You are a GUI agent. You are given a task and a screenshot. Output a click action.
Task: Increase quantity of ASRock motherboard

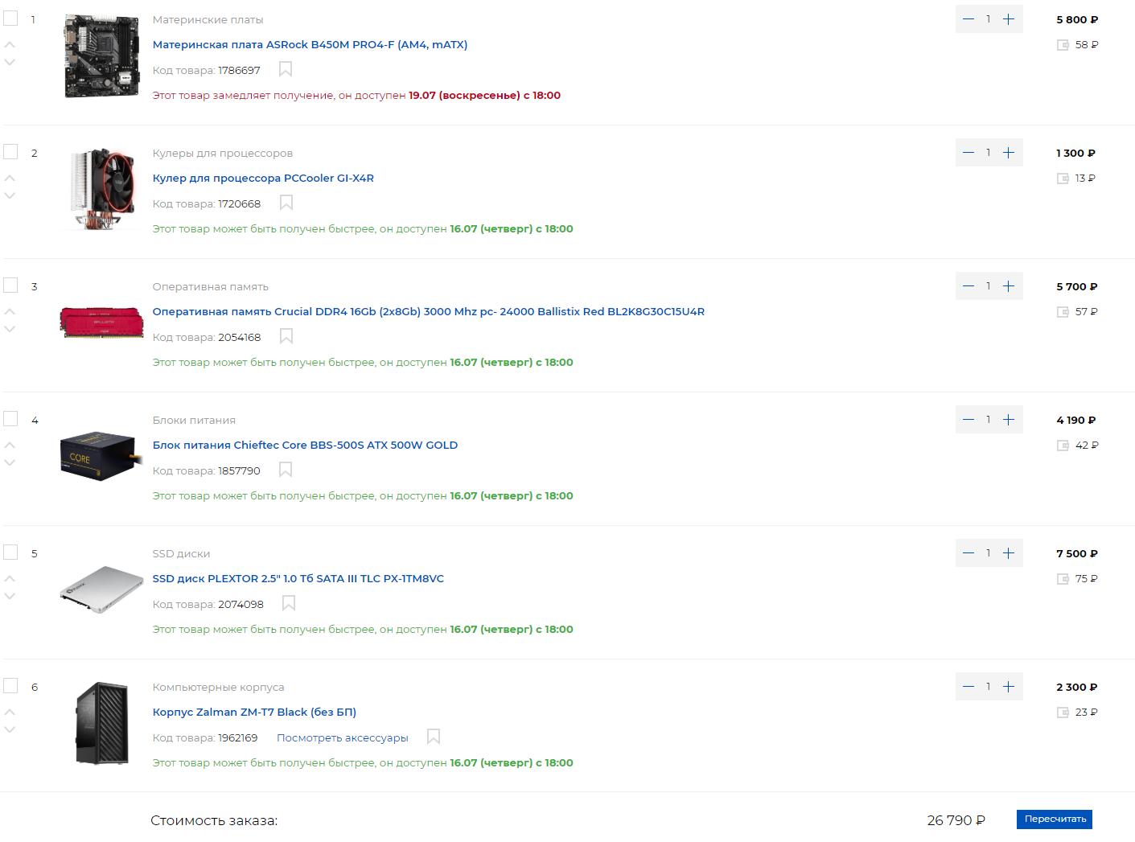pos(1009,18)
